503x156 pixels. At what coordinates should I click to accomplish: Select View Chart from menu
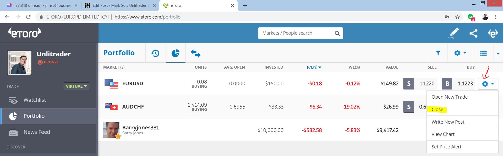click(462, 134)
